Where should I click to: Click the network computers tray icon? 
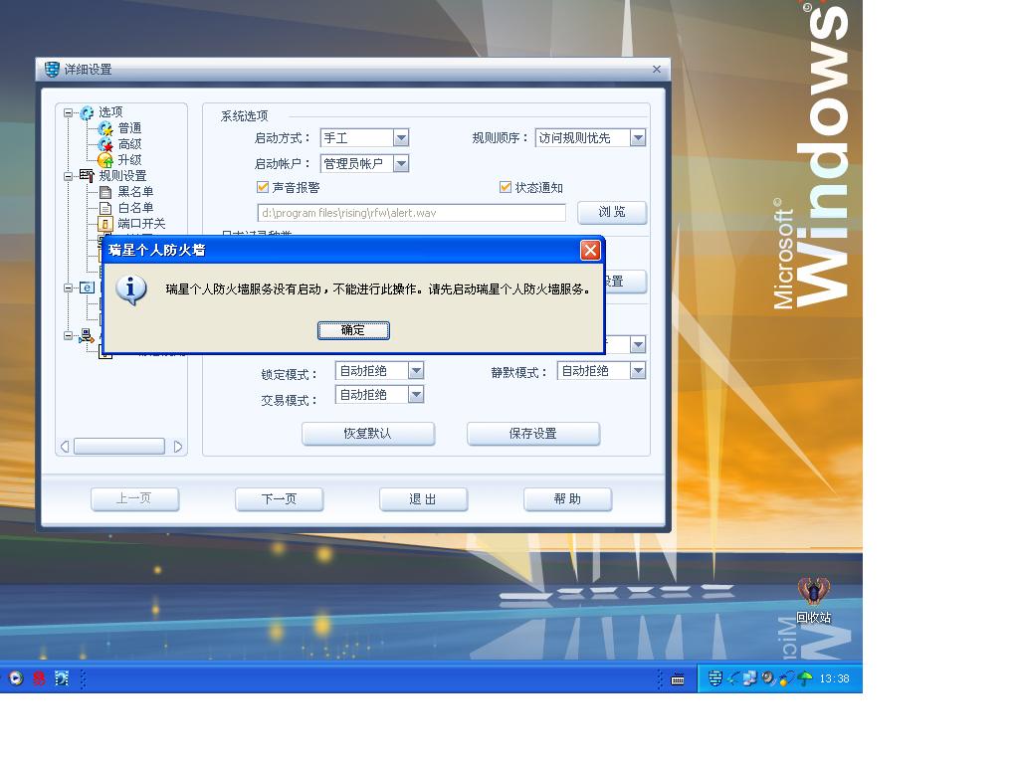pyautogui.click(x=750, y=678)
